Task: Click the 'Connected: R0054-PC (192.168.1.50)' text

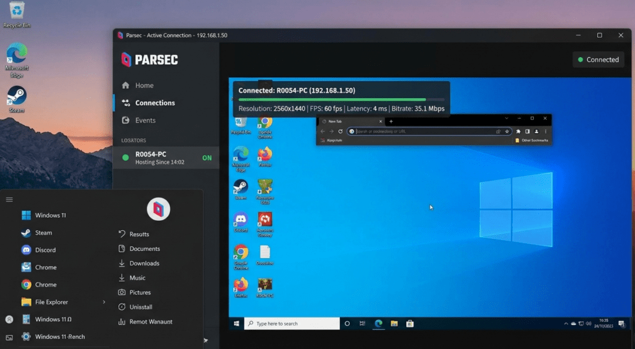Action: point(297,90)
